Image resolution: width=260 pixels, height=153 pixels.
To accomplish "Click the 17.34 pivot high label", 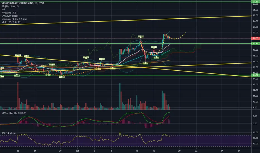I will pyautogui.click(x=86, y=57).
